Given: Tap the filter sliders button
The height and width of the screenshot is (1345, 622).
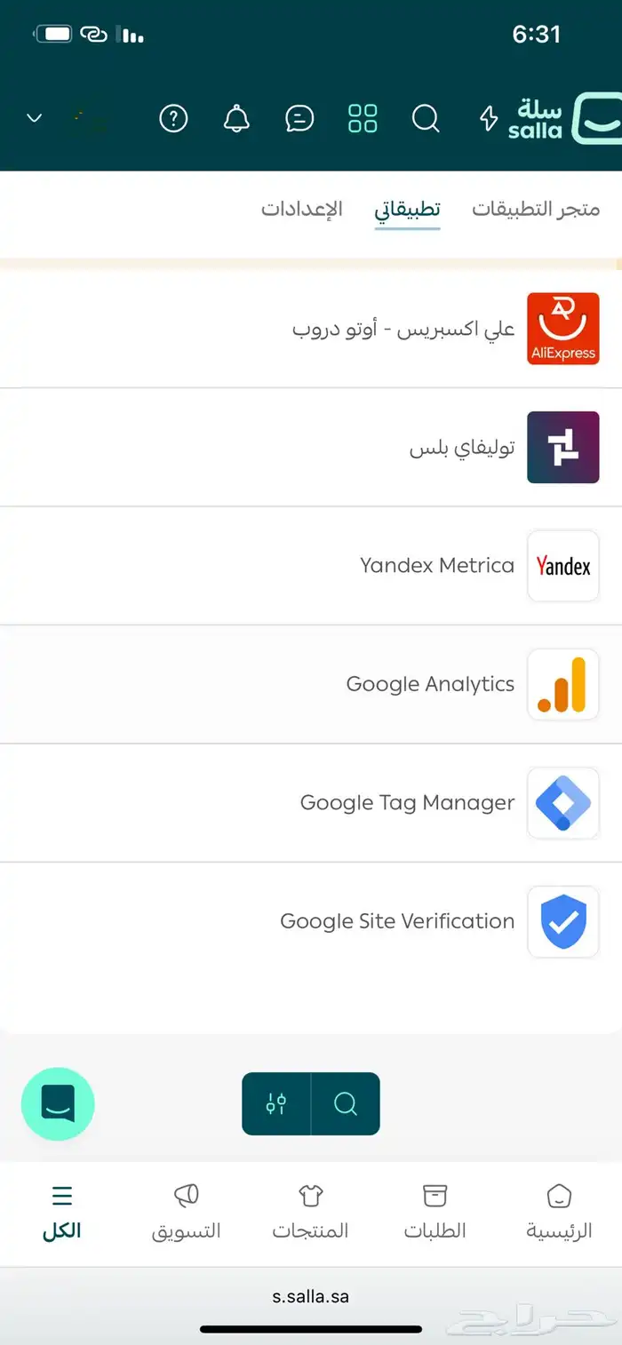Looking at the screenshot, I should 276,1104.
